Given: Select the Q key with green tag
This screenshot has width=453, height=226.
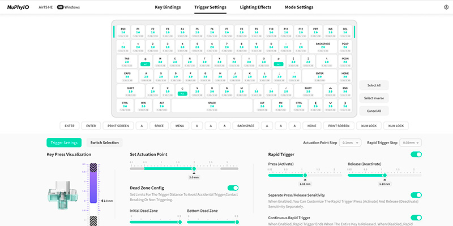Looking at the screenshot, I should (146, 61).
